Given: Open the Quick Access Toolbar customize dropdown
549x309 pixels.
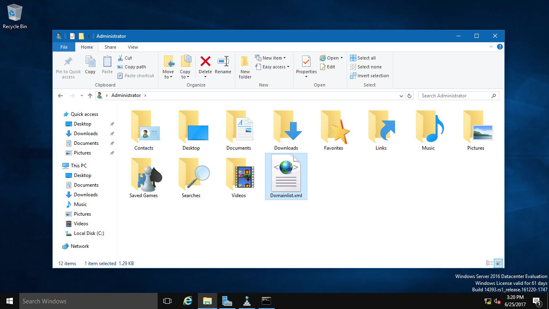Looking at the screenshot, I should pyautogui.click(x=88, y=37).
